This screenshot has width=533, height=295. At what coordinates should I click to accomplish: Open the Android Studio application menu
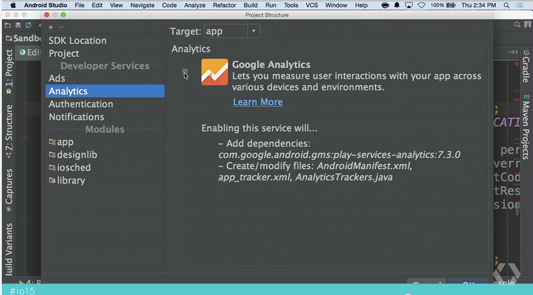(45, 5)
